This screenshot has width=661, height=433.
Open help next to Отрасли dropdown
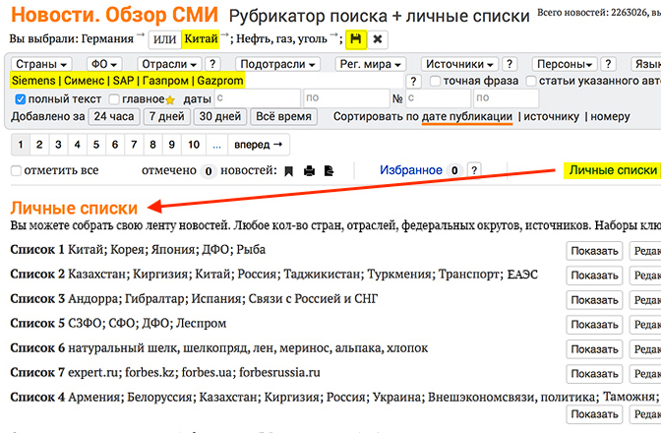coord(212,64)
